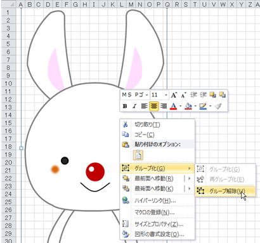Expand the 最前面へ移動 submenu arrow
Viewport: 260px width, 243px height.
click(x=190, y=179)
